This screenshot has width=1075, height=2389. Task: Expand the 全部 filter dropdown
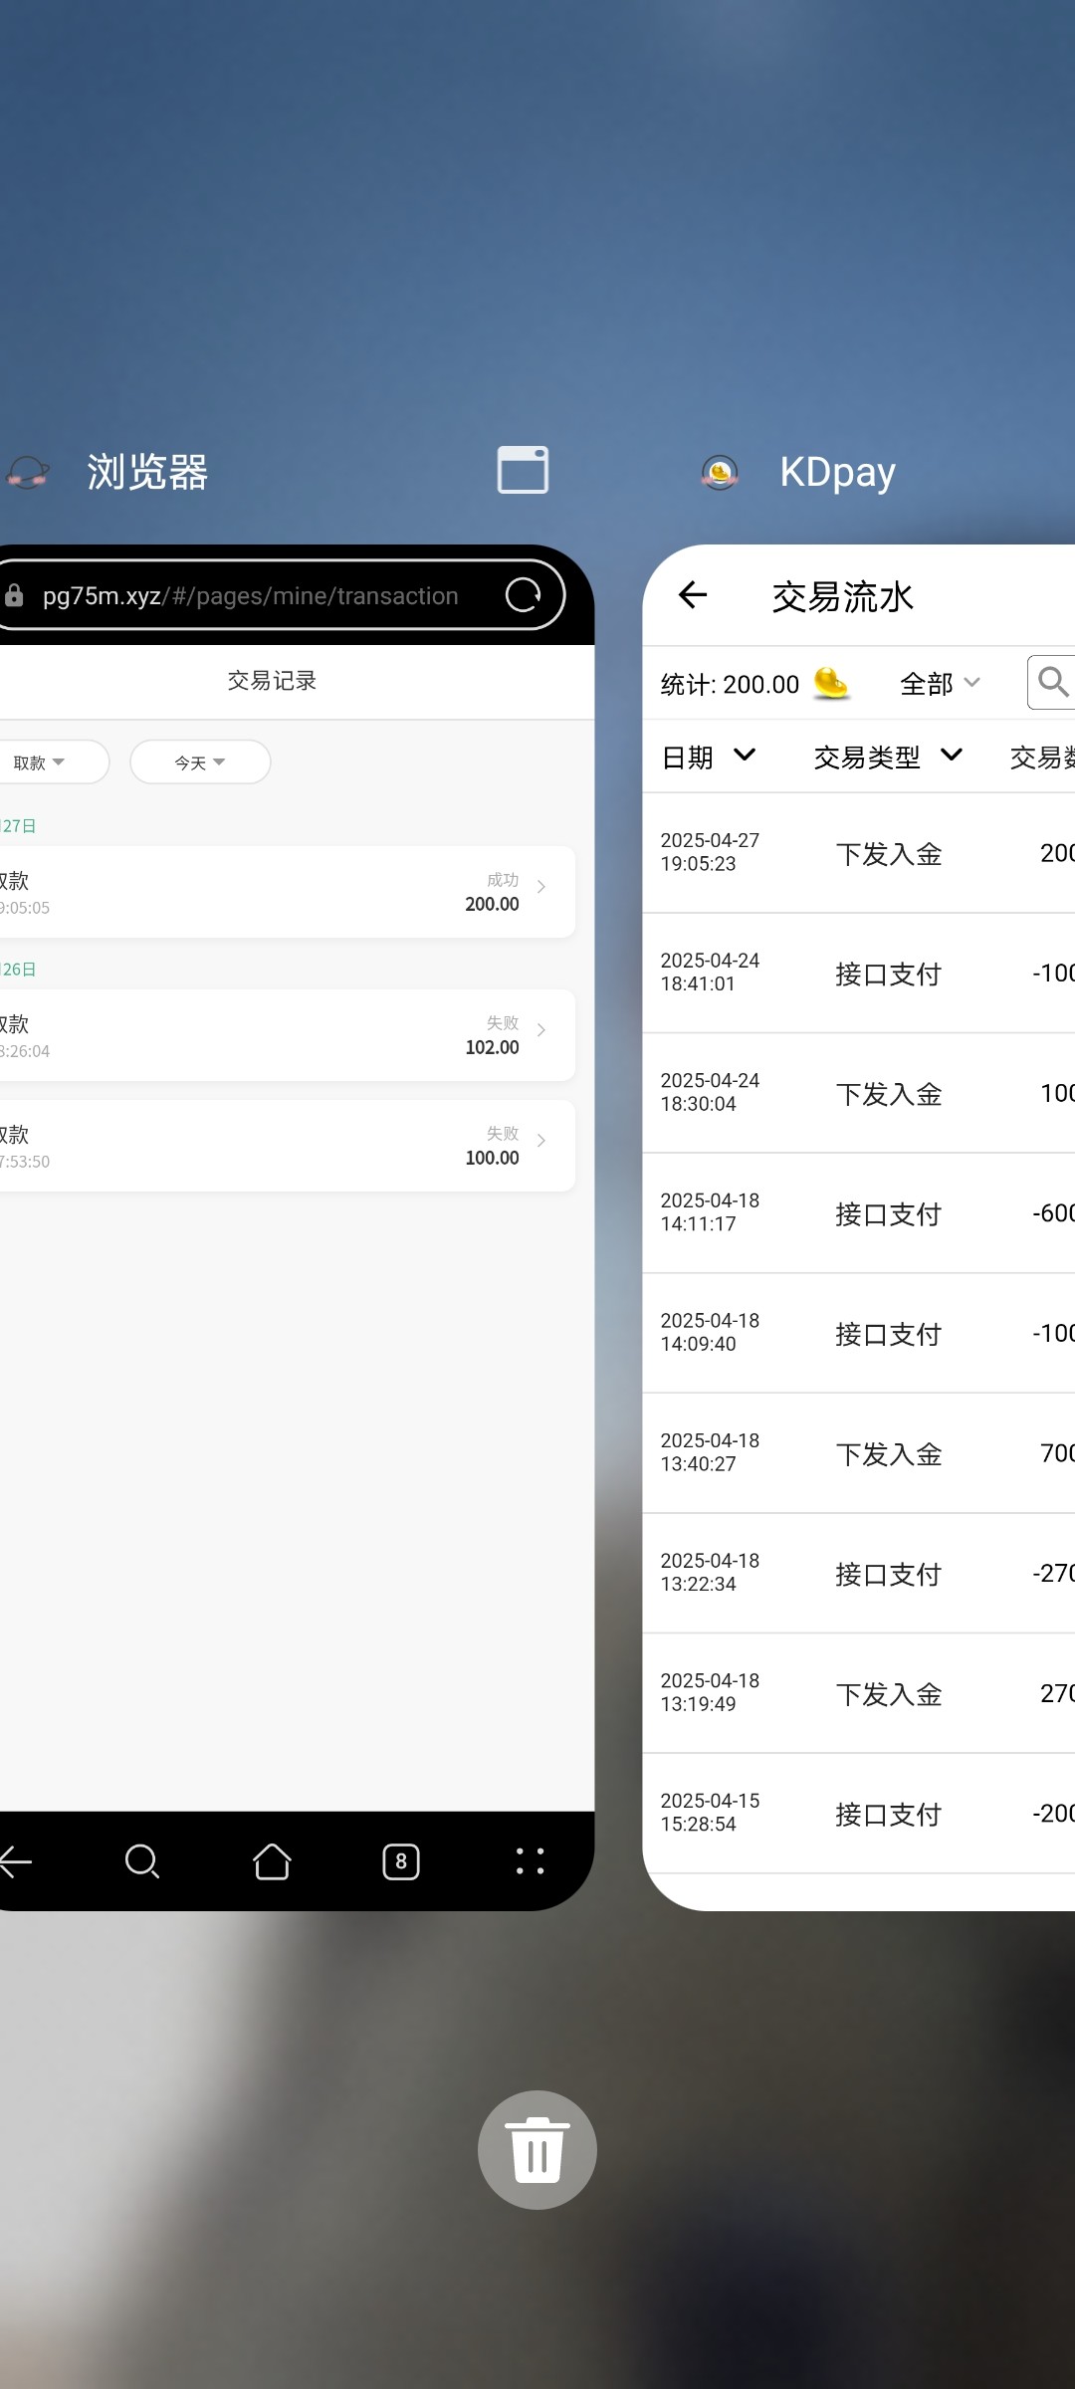tap(940, 684)
